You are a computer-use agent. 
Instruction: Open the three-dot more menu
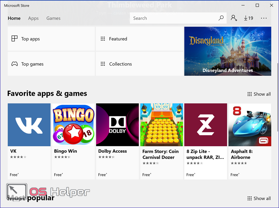pyautogui.click(x=264, y=18)
